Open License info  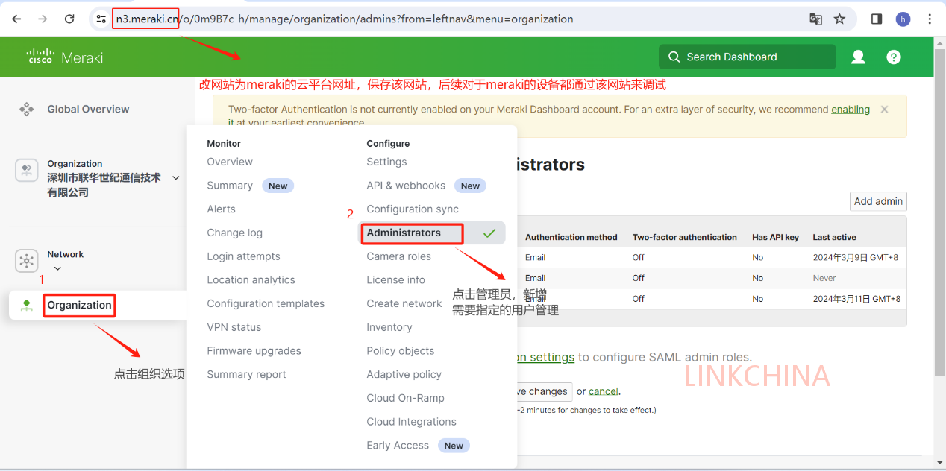pyautogui.click(x=395, y=280)
